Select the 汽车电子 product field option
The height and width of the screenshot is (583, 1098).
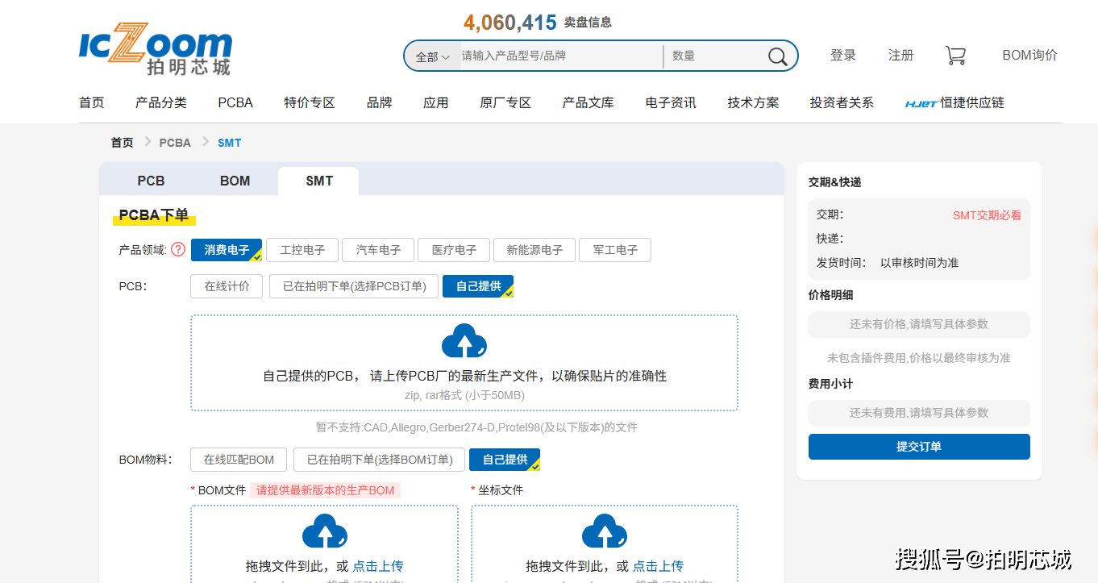coord(378,250)
